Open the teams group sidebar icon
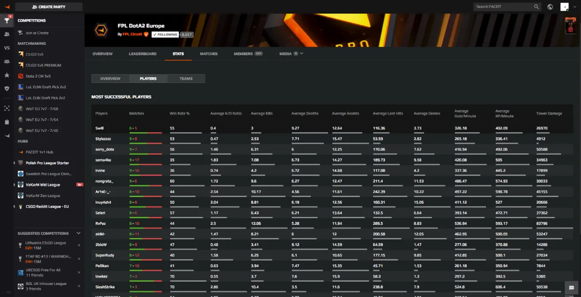Screen dimensions: 581x297 click(7, 62)
